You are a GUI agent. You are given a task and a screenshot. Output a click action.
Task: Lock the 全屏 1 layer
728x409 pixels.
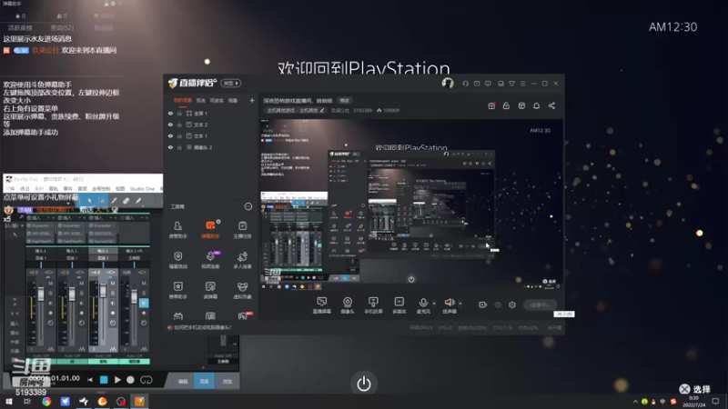click(x=179, y=113)
